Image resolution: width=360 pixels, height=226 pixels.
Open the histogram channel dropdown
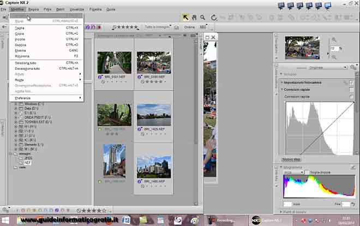pos(293,173)
